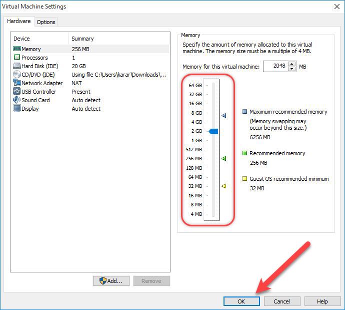Click the CD/DVD 'Using file C:\Users' summary
The height and width of the screenshot is (310, 345).
click(x=119, y=75)
